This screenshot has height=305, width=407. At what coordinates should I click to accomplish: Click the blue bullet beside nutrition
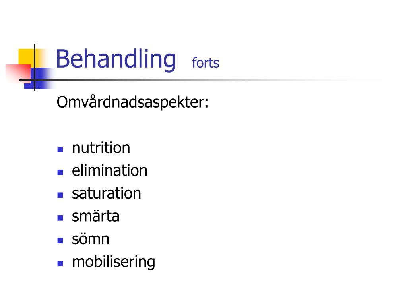tap(60, 150)
